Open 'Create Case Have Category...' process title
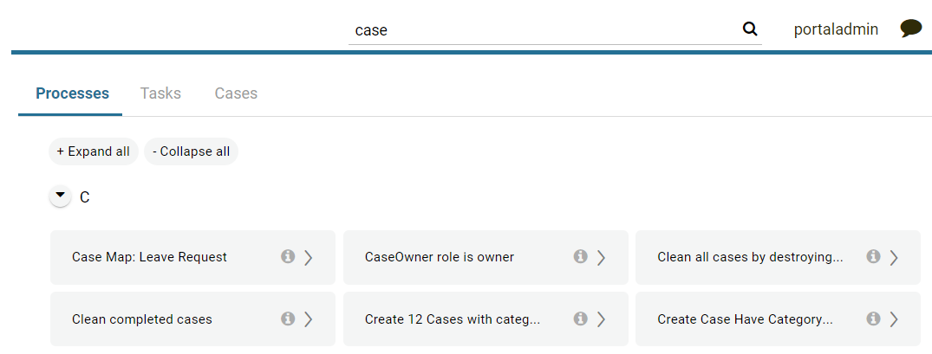Viewport: 932px width, 354px height. pyautogui.click(x=745, y=319)
